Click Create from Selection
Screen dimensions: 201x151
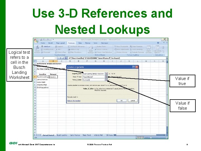[103, 52]
